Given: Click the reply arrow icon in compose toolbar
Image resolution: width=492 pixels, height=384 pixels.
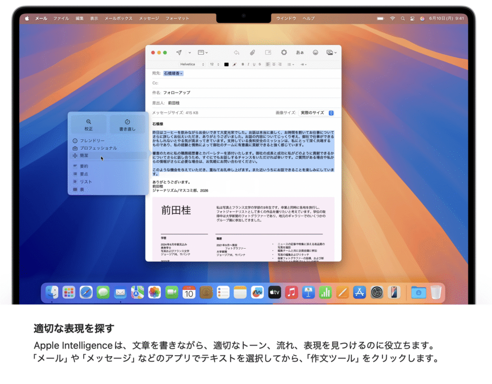Looking at the screenshot, I should [236, 52].
